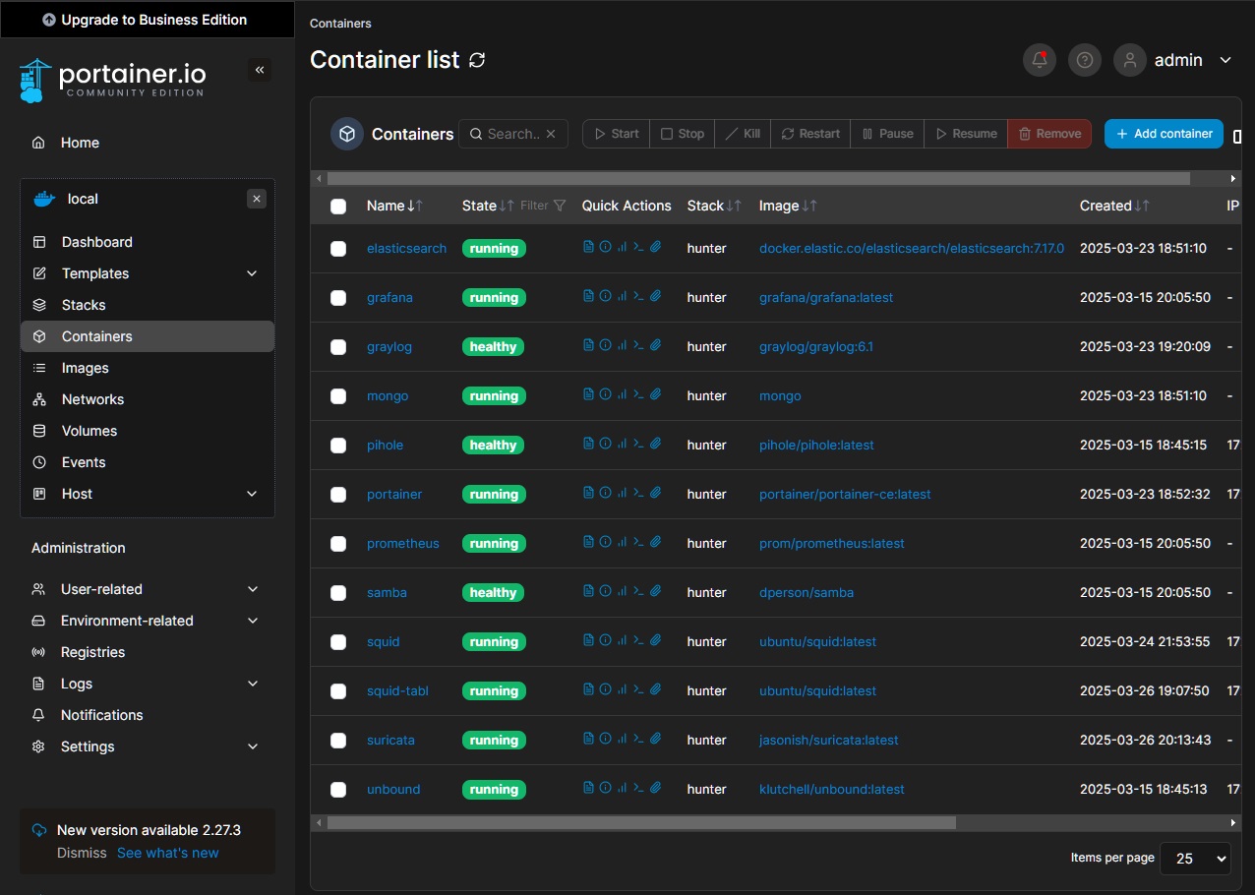Viewport: 1255px width, 895px height.
Task: Open the logs icon for the pihole container
Action: coord(588,444)
